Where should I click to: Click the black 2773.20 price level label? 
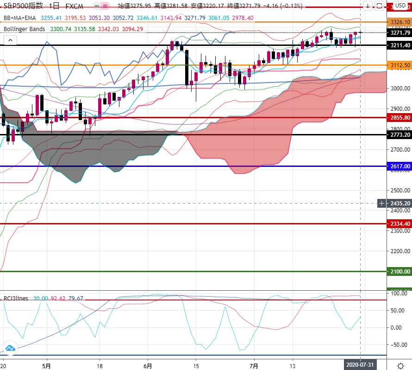click(x=400, y=135)
